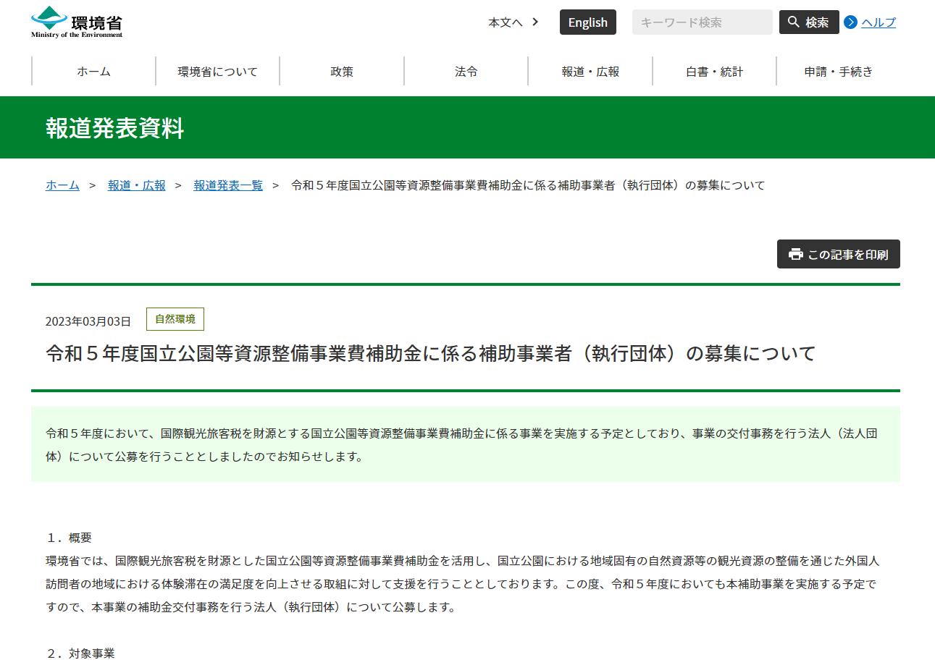Focus the キーワード検索 keyword input field
Image resolution: width=935 pixels, height=665 pixels.
[x=702, y=22]
